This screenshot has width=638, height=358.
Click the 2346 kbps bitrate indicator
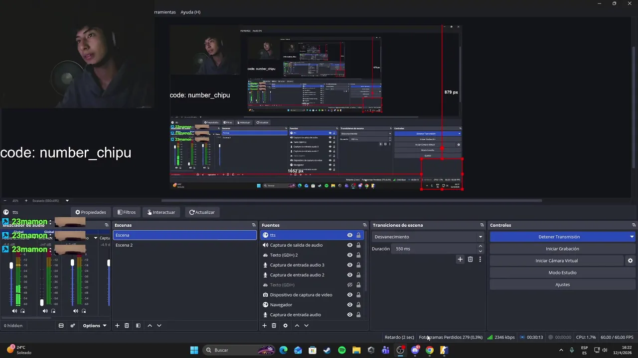(x=501, y=337)
